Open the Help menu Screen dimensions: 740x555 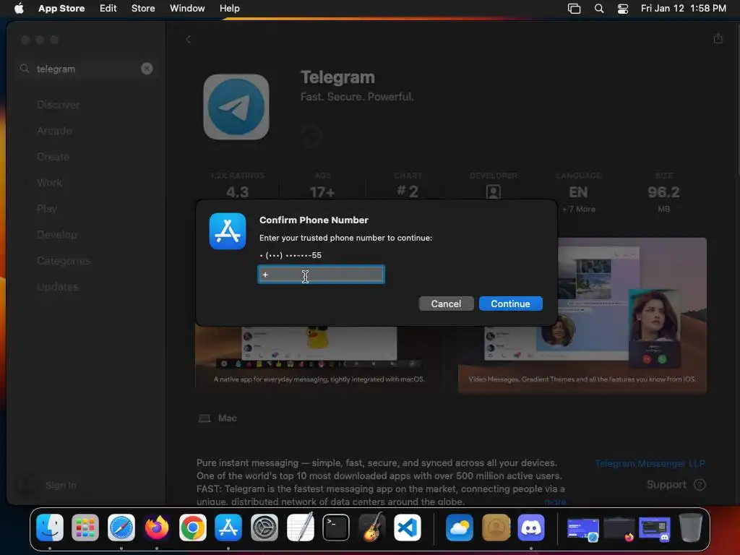pos(229,8)
